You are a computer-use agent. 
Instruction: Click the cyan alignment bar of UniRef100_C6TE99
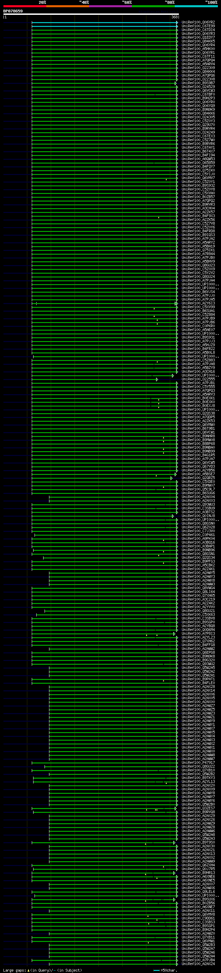(104, 26)
